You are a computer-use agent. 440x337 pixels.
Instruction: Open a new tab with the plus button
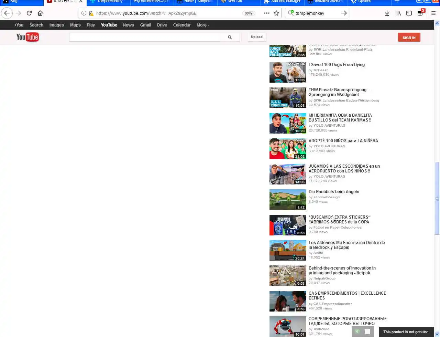[397, 1]
